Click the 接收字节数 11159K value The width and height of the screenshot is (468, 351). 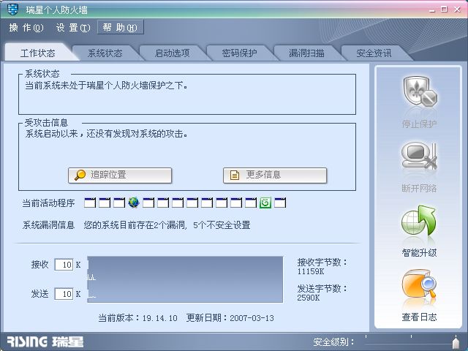(311, 271)
